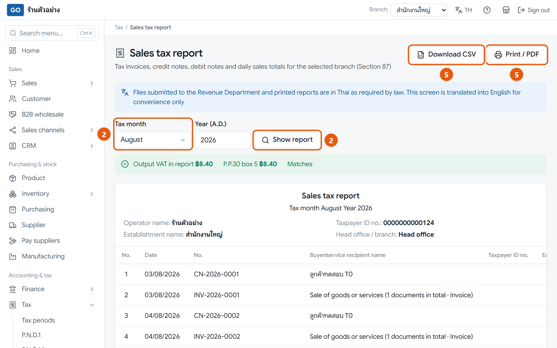Expand the Inventory submenu chevron
This screenshot has width=557, height=348.
[x=92, y=194]
